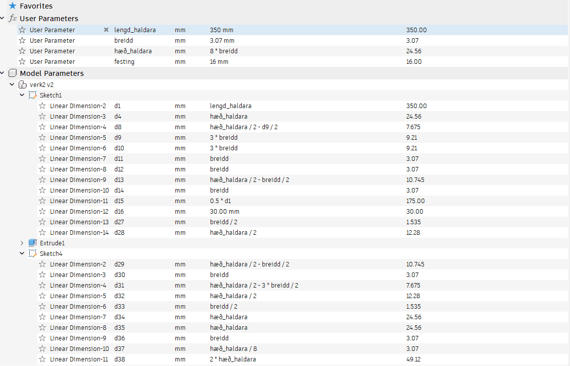Toggle favorite star for d38 dimension
The height and width of the screenshot is (366, 570).
coord(42,359)
